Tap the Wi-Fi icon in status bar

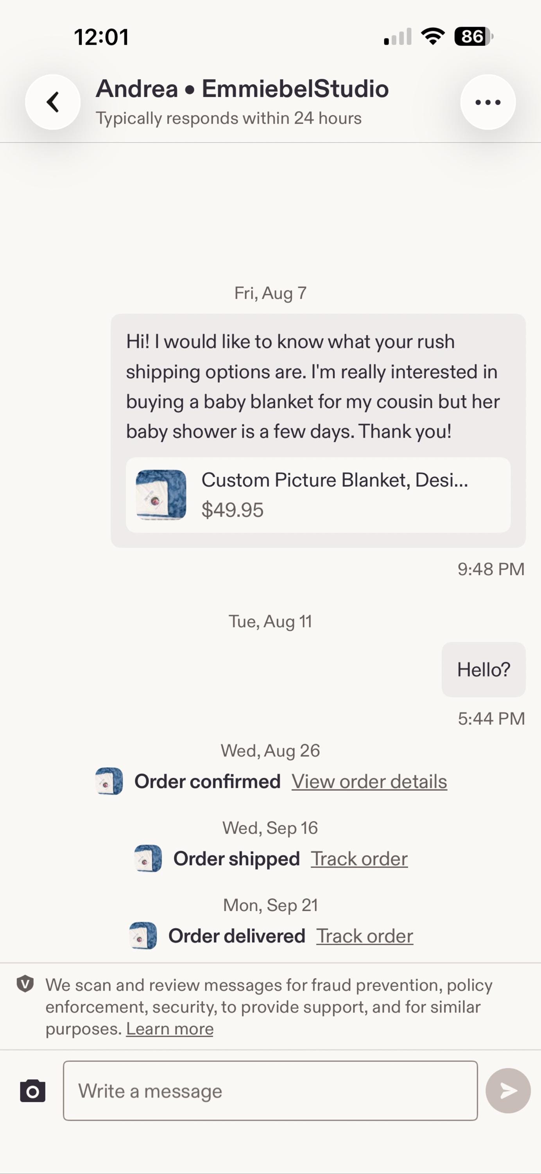pyautogui.click(x=433, y=36)
